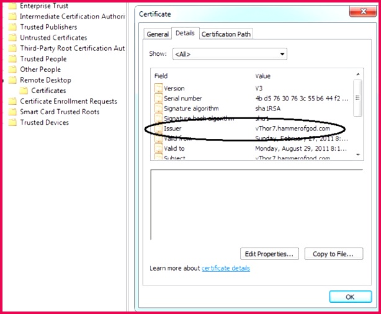This screenshot has width=381, height=314.
Task: Select the Trusted Devices folder icon
Action: point(12,122)
